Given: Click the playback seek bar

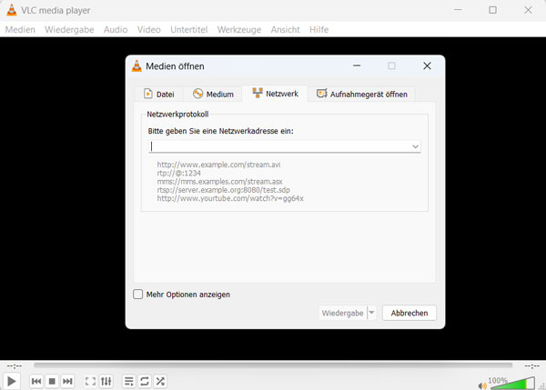Looking at the screenshot, I should click(x=273, y=365).
